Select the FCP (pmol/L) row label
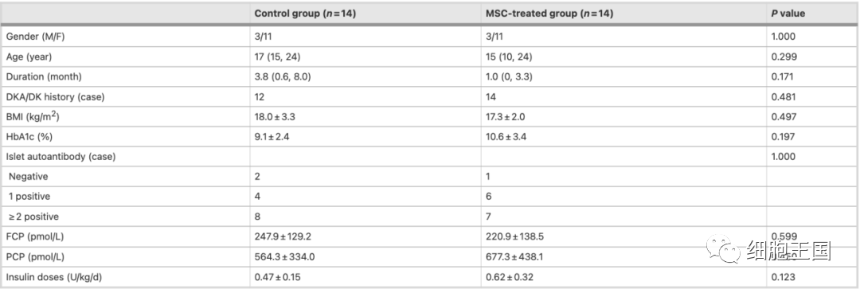 click(34, 236)
